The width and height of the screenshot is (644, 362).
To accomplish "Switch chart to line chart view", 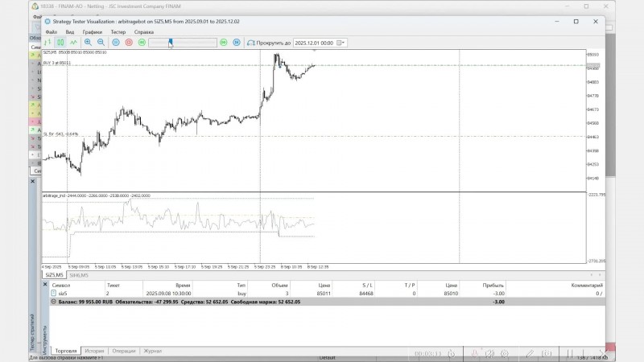I will coord(73,43).
